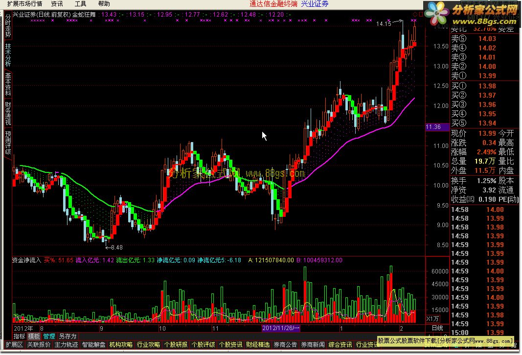Click the 14.15 high price annotation
Viewport: 522px width, 355px height.
(x=384, y=24)
